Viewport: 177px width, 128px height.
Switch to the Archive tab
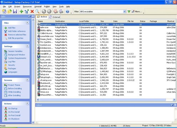point(42,17)
